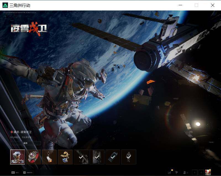Click the 配件 accessories button
The height and width of the screenshot is (176, 221).
pyautogui.click(x=25, y=143)
